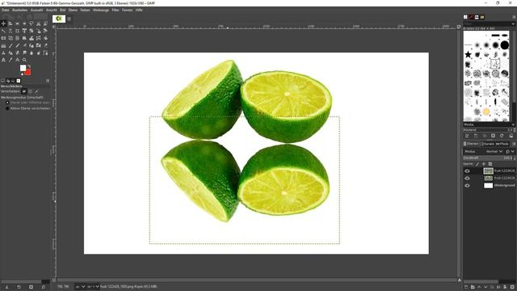Reset tool options to defaults
Viewport: 517px width, 291px height.
(x=43, y=287)
